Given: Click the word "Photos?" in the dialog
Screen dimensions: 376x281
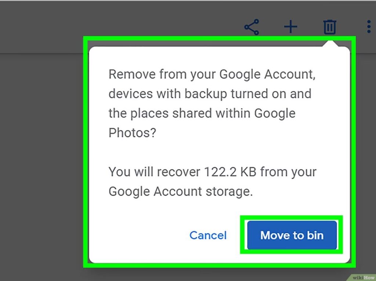Looking at the screenshot, I should pyautogui.click(x=132, y=132).
